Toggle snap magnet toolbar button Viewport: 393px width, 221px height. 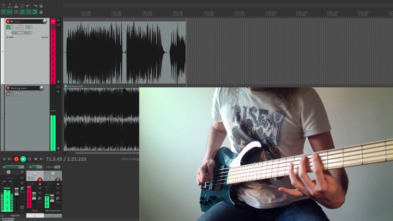pyautogui.click(x=35, y=12)
